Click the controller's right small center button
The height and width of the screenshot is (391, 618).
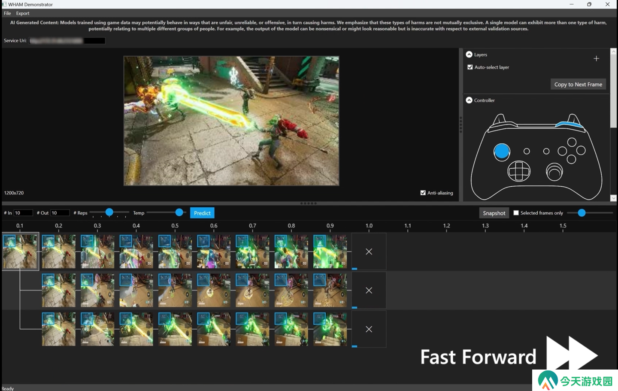pos(546,151)
